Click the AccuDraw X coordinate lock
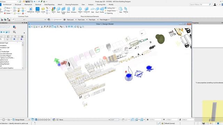 (147, 119)
